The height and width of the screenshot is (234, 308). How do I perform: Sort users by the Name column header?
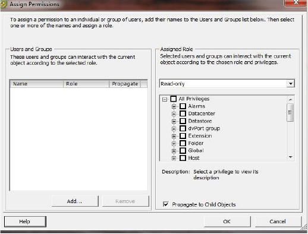point(36,84)
